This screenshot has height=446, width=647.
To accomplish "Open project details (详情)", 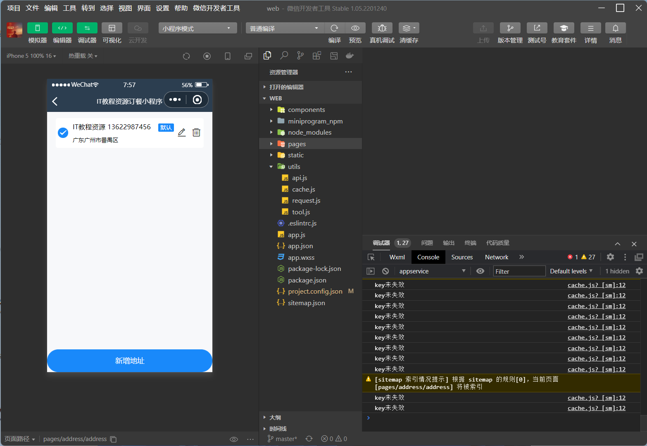I will [x=591, y=28].
